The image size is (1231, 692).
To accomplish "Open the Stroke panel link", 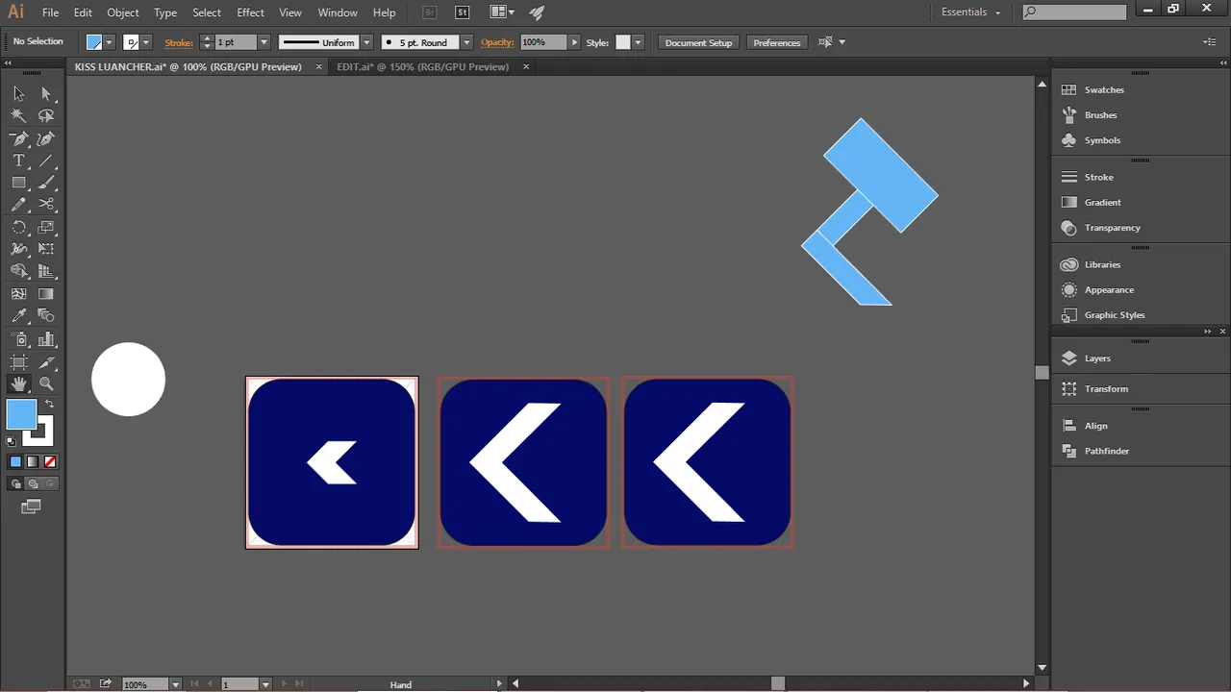I will point(179,42).
